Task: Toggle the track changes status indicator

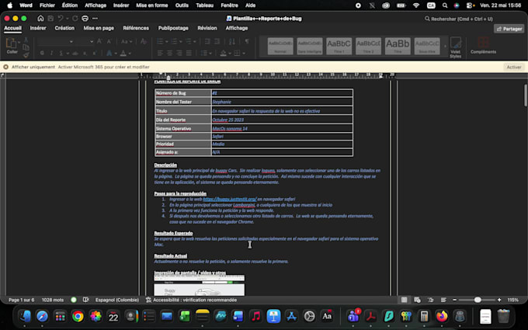Action: coord(74,300)
